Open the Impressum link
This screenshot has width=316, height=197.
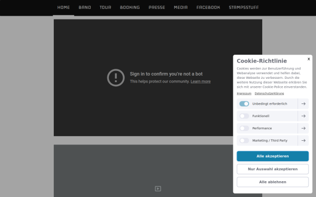click(244, 94)
